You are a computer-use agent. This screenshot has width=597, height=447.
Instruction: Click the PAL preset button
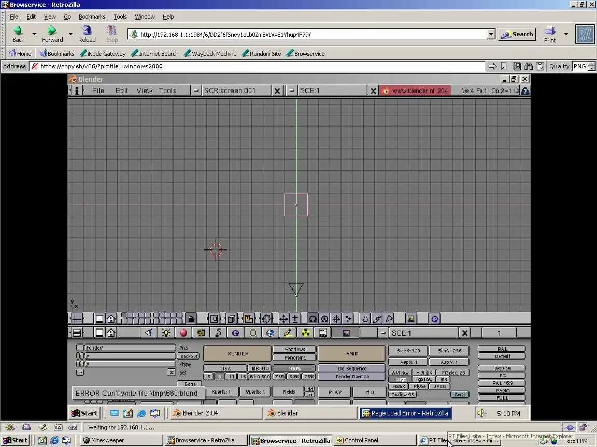point(502,349)
